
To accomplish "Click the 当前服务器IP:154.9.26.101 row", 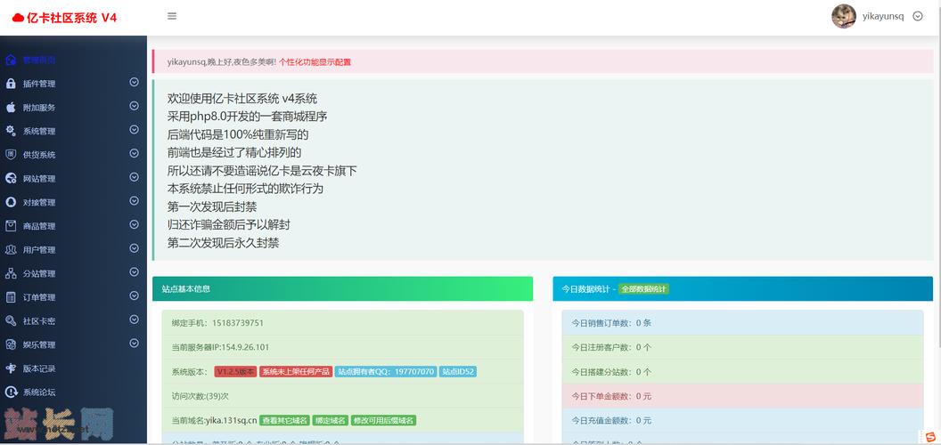I will click(343, 347).
